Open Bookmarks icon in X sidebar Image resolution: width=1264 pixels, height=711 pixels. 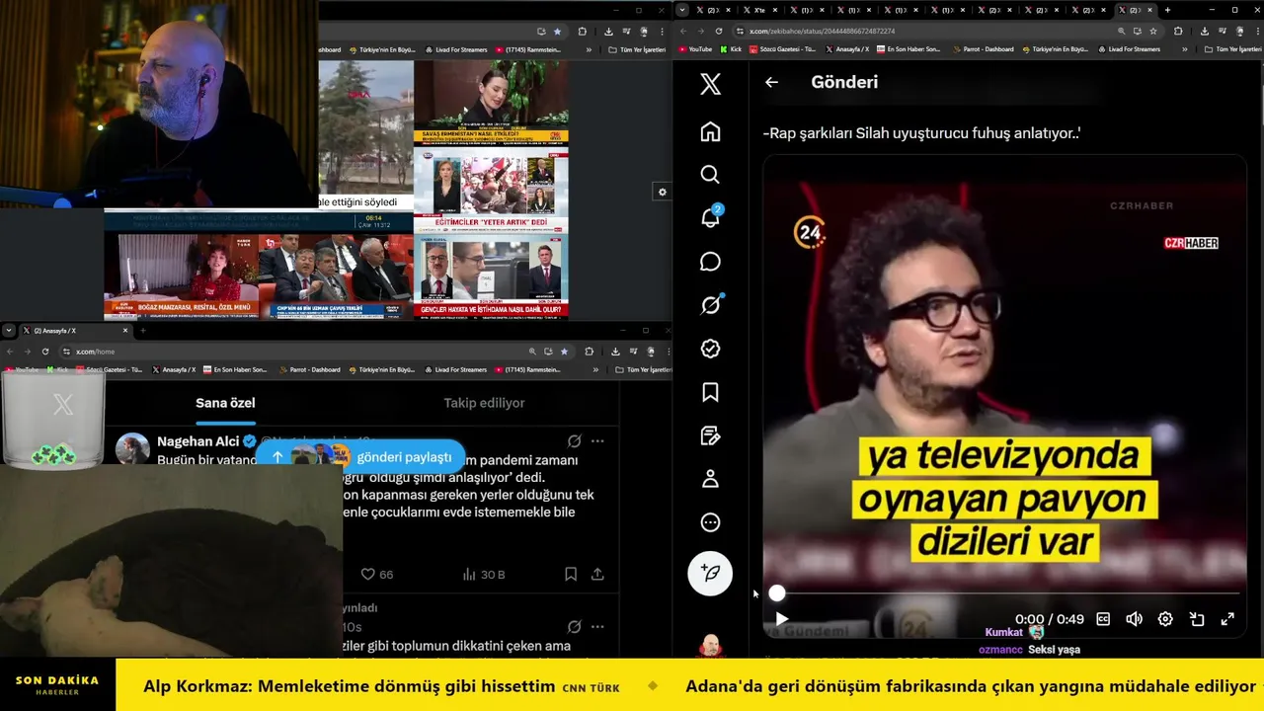(x=710, y=392)
